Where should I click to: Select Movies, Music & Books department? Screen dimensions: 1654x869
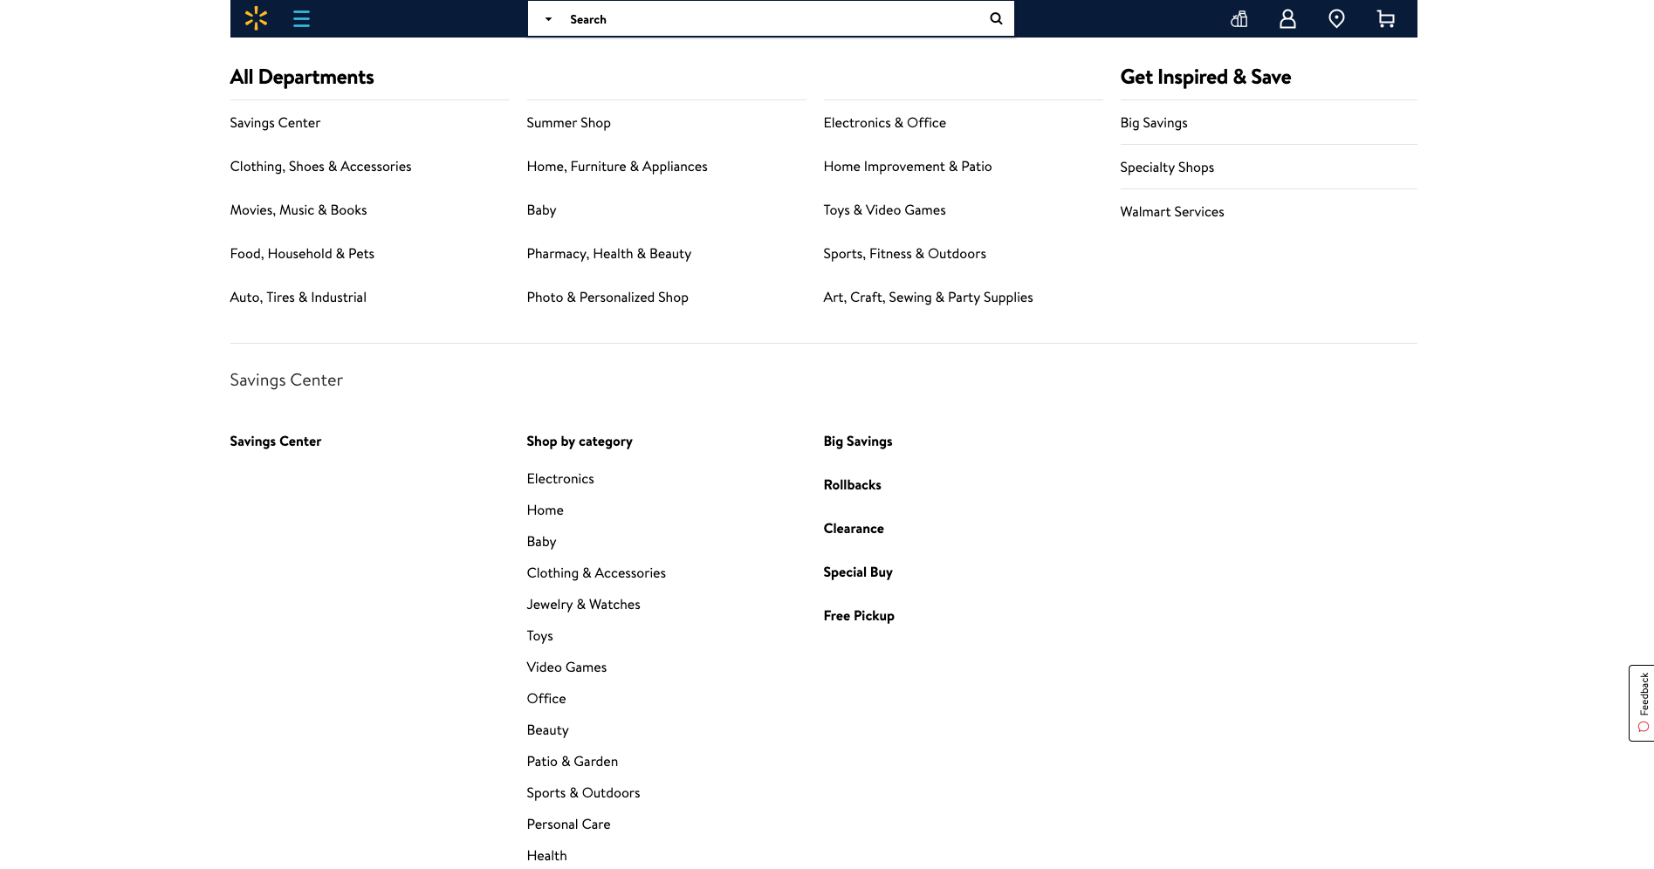pyautogui.click(x=299, y=210)
